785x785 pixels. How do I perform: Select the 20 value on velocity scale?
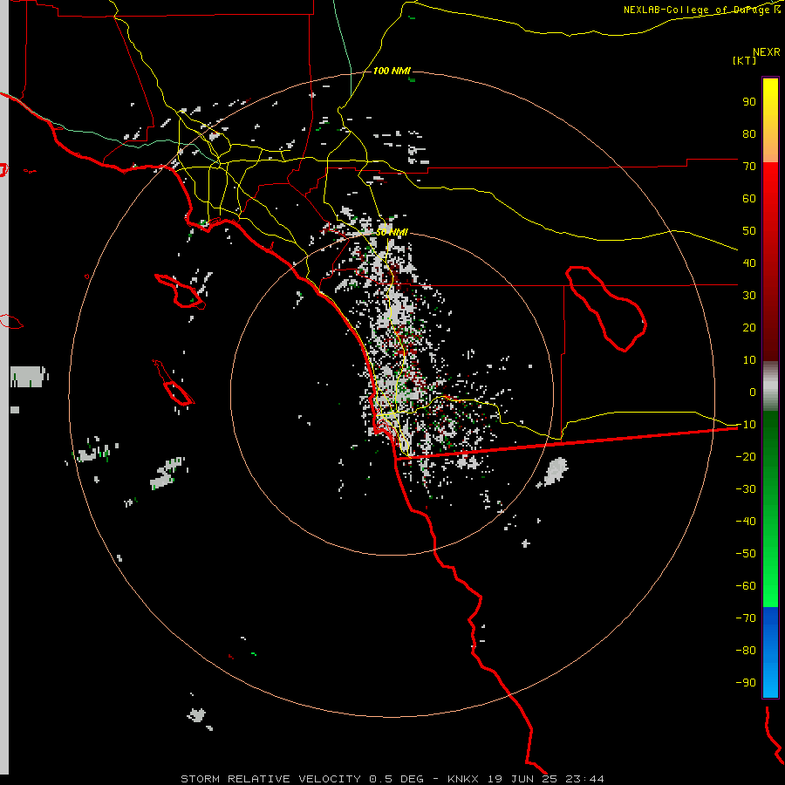[749, 327]
